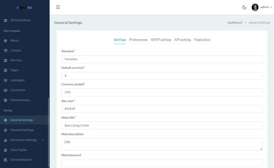
Task: Click General Settings breadcrumb text
Action: tap(259, 23)
